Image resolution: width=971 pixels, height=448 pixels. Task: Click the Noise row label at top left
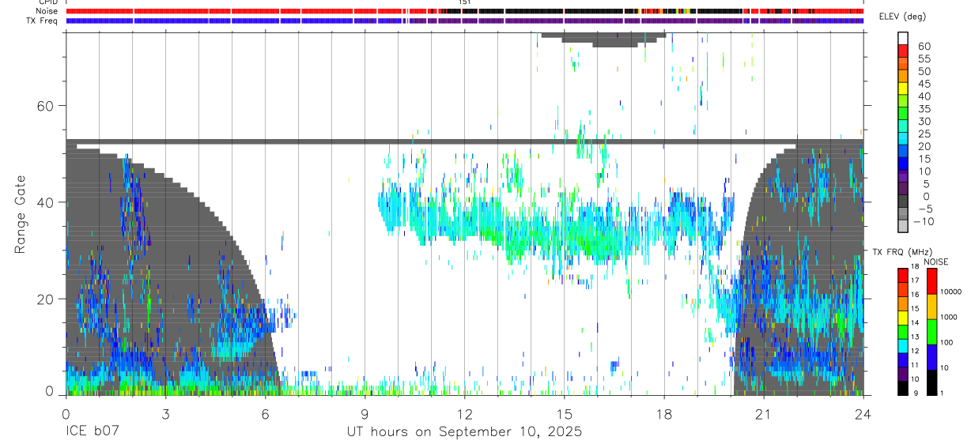coord(47,11)
